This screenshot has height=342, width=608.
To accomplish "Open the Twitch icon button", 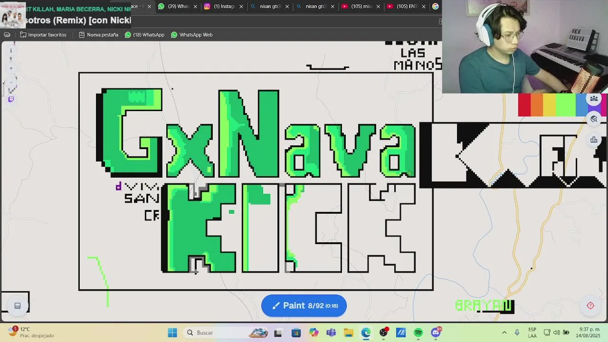I will pos(11,99).
